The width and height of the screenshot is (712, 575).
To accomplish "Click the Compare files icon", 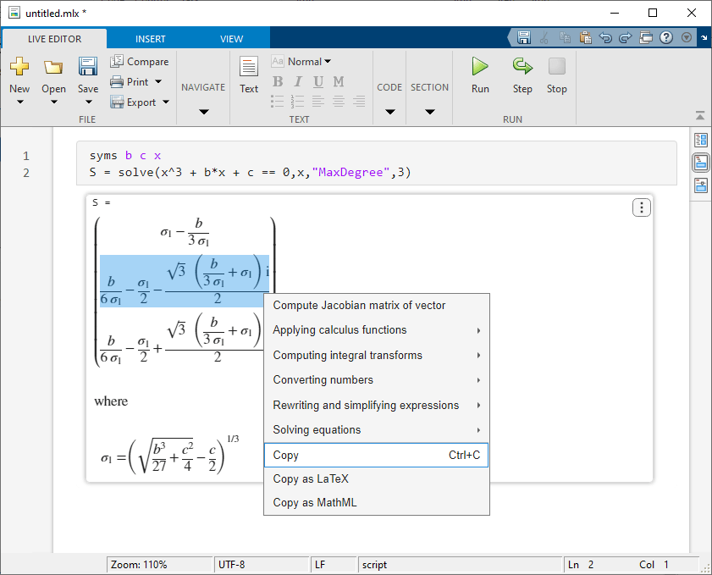I will (117, 61).
